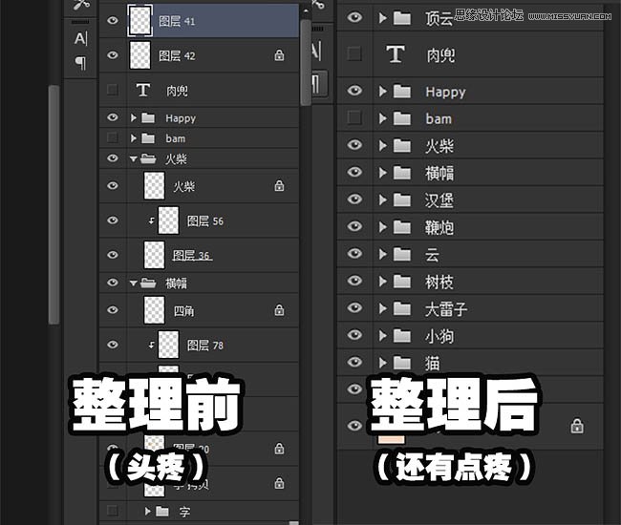Select the 汉堡 group name
The height and width of the screenshot is (525, 621).
(439, 200)
